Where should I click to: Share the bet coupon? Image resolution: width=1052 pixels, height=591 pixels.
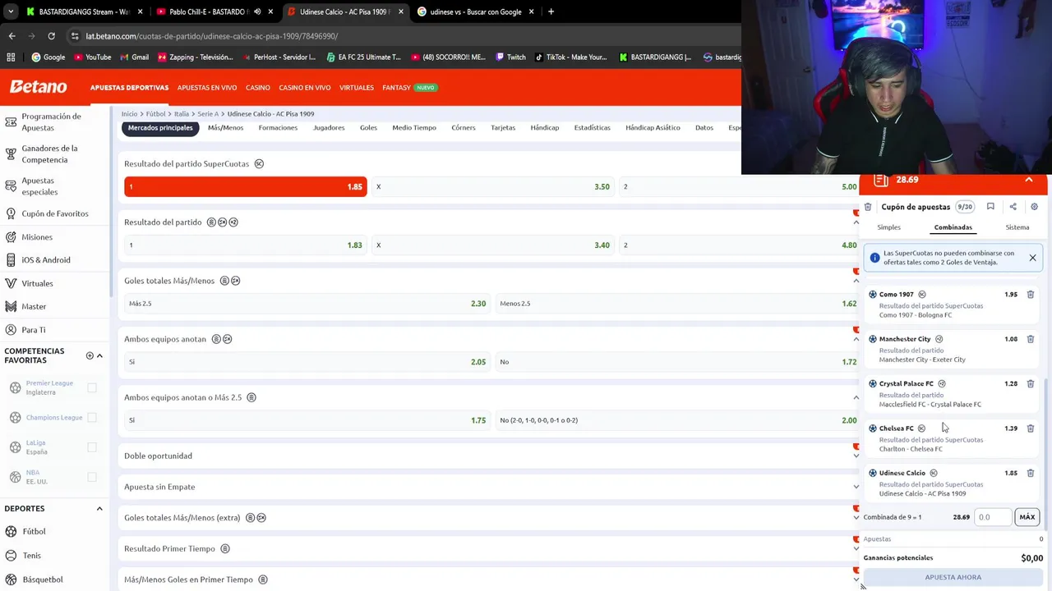(1013, 207)
